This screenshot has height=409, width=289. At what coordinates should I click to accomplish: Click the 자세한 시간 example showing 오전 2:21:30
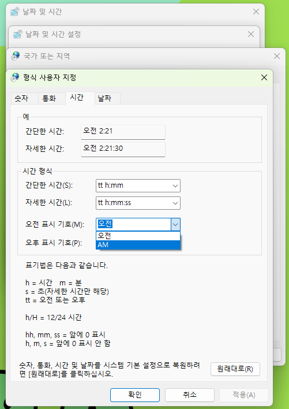click(123, 149)
